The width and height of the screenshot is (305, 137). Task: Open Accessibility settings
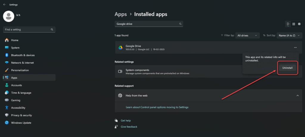click(29, 108)
